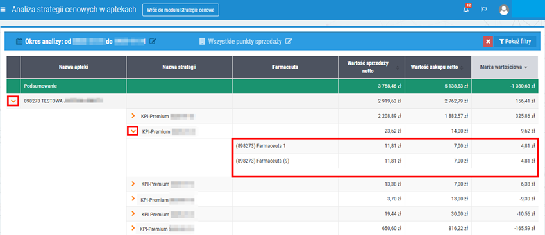
Task: Collapse the 898273 TESTOWA pharmacy row
Action: pos(13,101)
